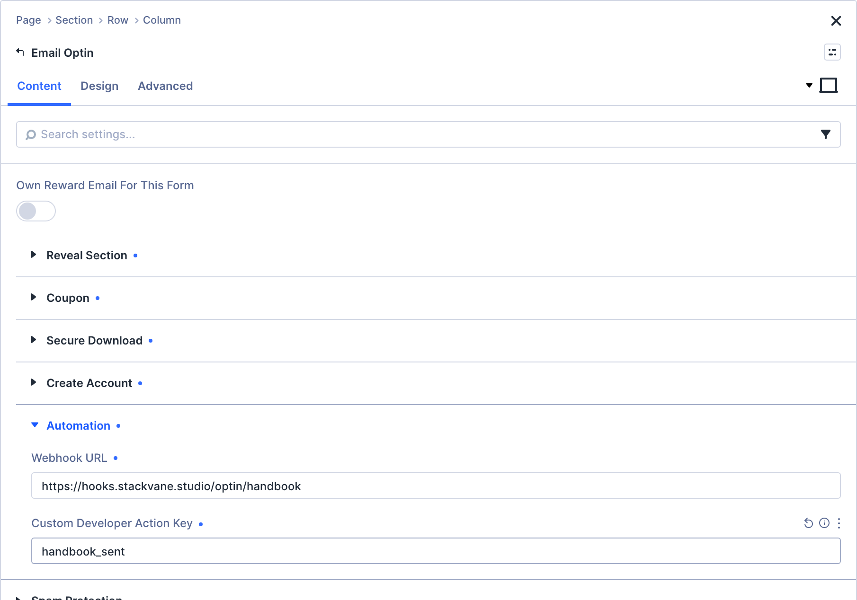
Task: Click the Custom Developer Action Key field
Action: [x=436, y=551]
